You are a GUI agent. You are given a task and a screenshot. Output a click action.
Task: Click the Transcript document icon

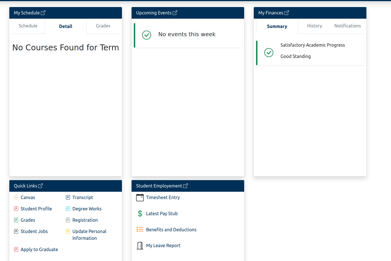tap(68, 197)
